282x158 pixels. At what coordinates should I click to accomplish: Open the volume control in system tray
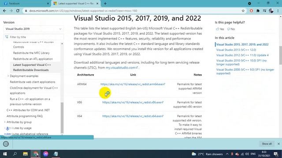247,154
